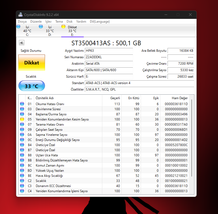Viewport: 218px width, 214px height.
Task: Click status orb of Bildirilmiş Düzeltilemeyen Hata row
Action: click(x=22, y=160)
